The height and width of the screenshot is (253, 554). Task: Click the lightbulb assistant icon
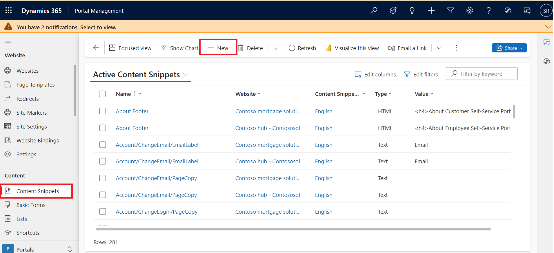pos(412,11)
